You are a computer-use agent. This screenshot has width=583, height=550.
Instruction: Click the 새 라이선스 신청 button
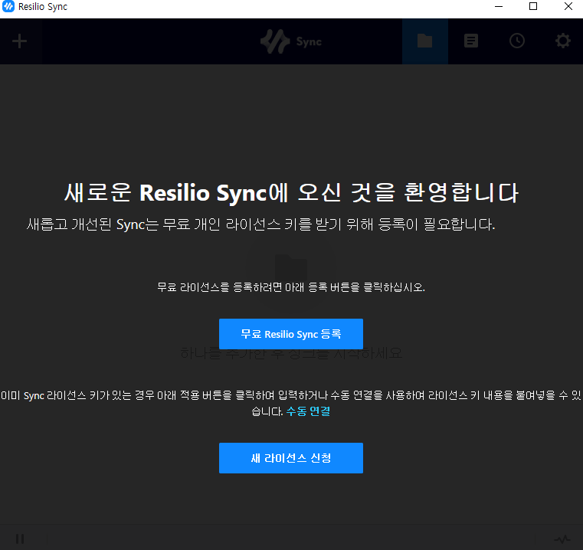click(x=291, y=458)
